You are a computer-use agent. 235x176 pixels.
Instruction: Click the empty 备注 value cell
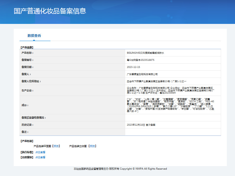173,132
